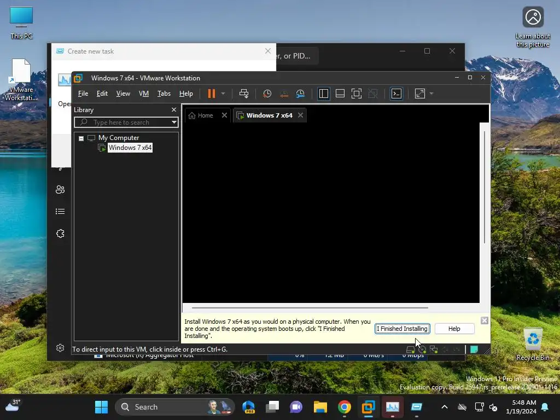
Task: Open the File menu
Action: [83, 94]
